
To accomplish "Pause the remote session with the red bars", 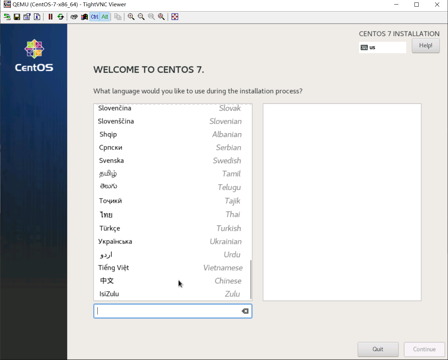I will click(50, 17).
